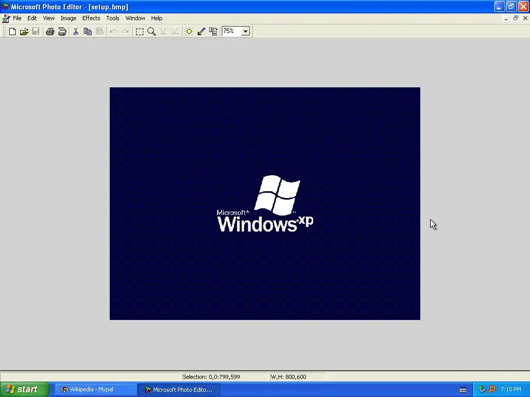Screen dimensions: 530x397
Task: Click the Photo Editor title bar icon
Action: pyautogui.click(x=5, y=6)
